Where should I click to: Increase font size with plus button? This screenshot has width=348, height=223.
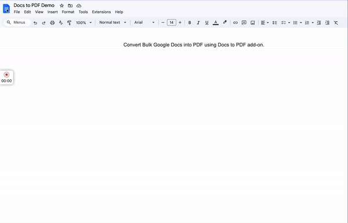coord(180,23)
